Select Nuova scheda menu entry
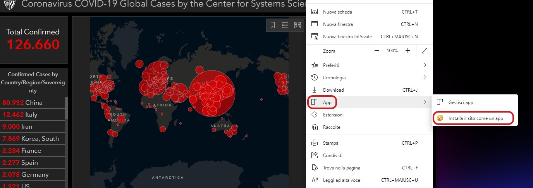The height and width of the screenshot is (188, 533). (369, 12)
